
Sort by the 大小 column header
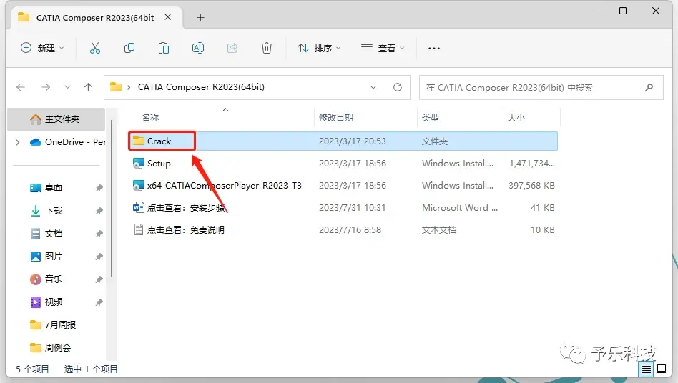(516, 117)
